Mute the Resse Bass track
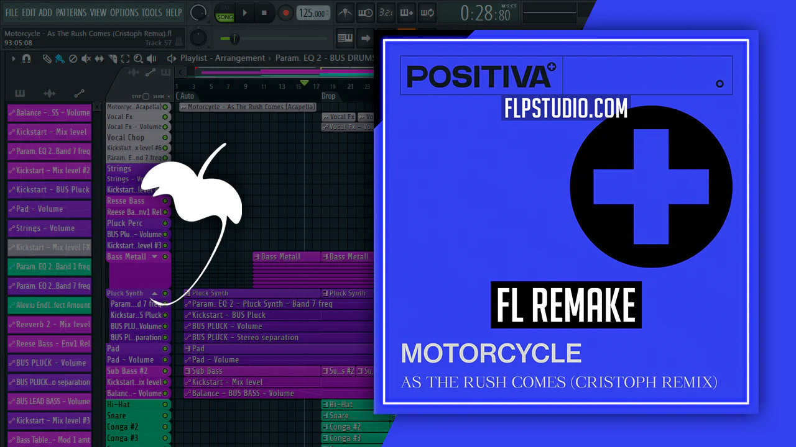This screenshot has height=447, width=796. [165, 201]
